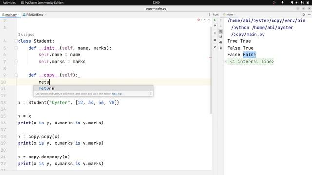Click the class Student: line
Image resolution: width=312 pixels, height=175 pixels.
(x=36, y=41)
